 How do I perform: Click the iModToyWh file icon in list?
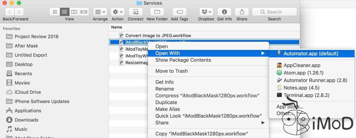pyautogui.click(x=121, y=56)
